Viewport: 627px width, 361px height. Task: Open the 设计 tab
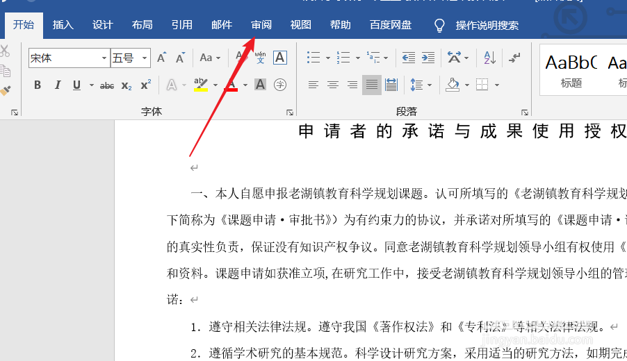point(103,25)
